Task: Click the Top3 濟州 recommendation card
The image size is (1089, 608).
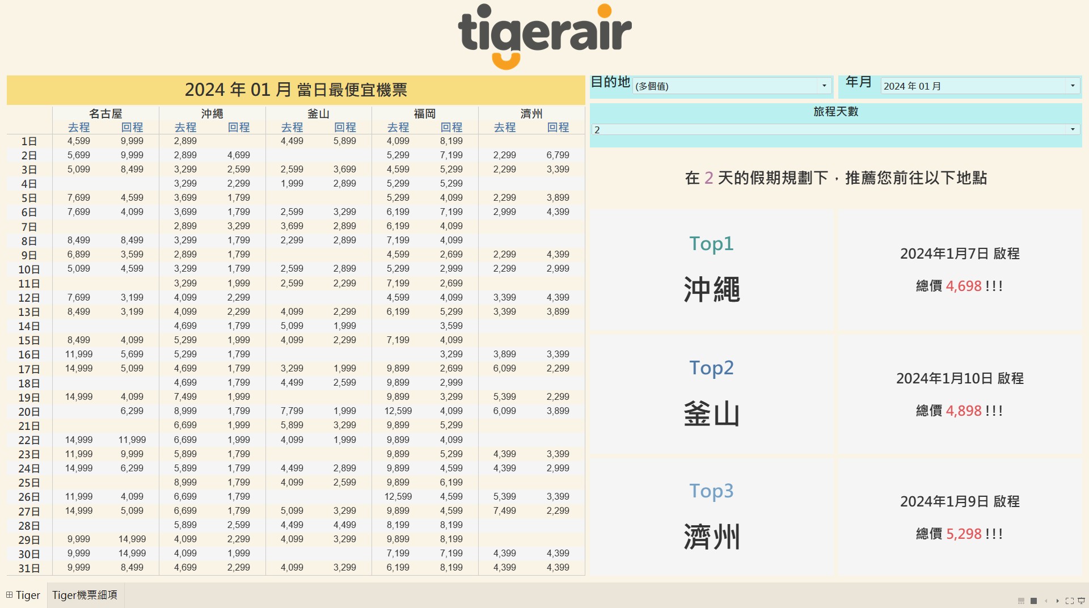Action: [711, 517]
